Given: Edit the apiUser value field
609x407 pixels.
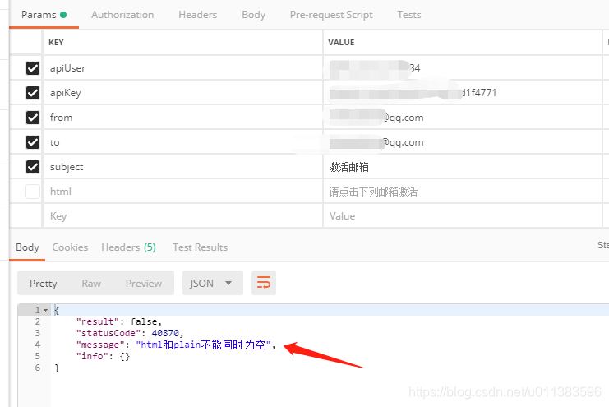Looking at the screenshot, I should (x=463, y=68).
